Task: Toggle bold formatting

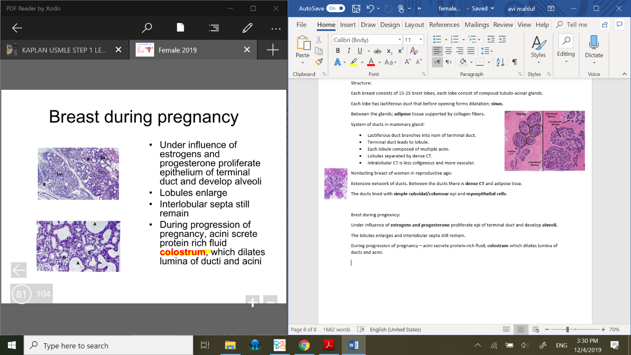Action: point(338,51)
